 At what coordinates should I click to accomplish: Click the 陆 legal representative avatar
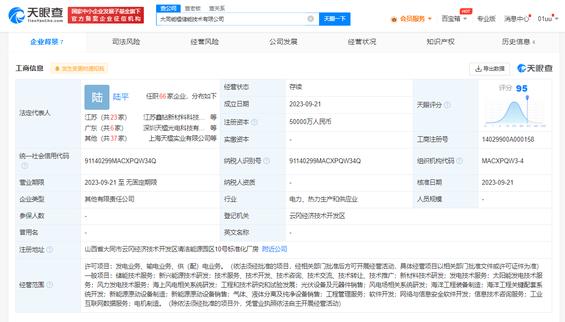point(97,97)
